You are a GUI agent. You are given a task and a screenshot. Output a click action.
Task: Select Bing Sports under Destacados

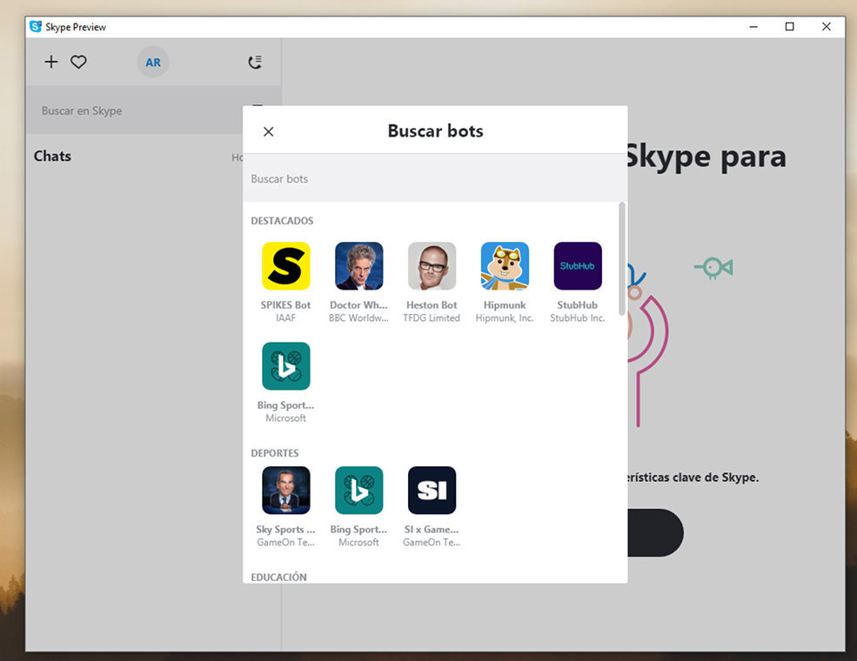pos(285,366)
